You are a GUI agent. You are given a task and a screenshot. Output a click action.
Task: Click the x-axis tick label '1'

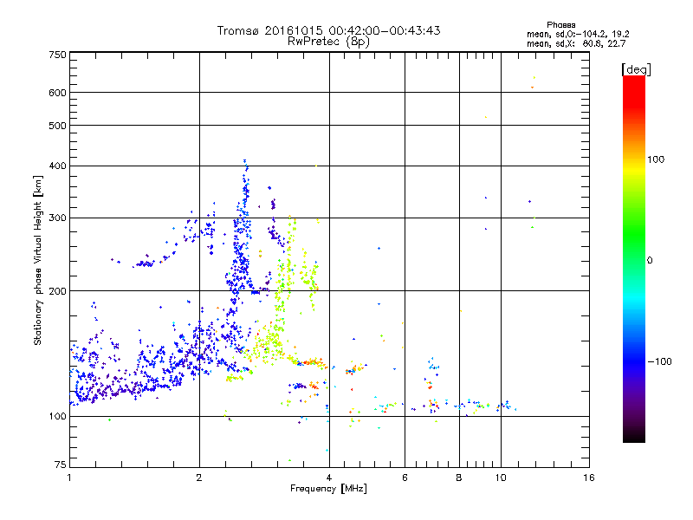(x=69, y=478)
